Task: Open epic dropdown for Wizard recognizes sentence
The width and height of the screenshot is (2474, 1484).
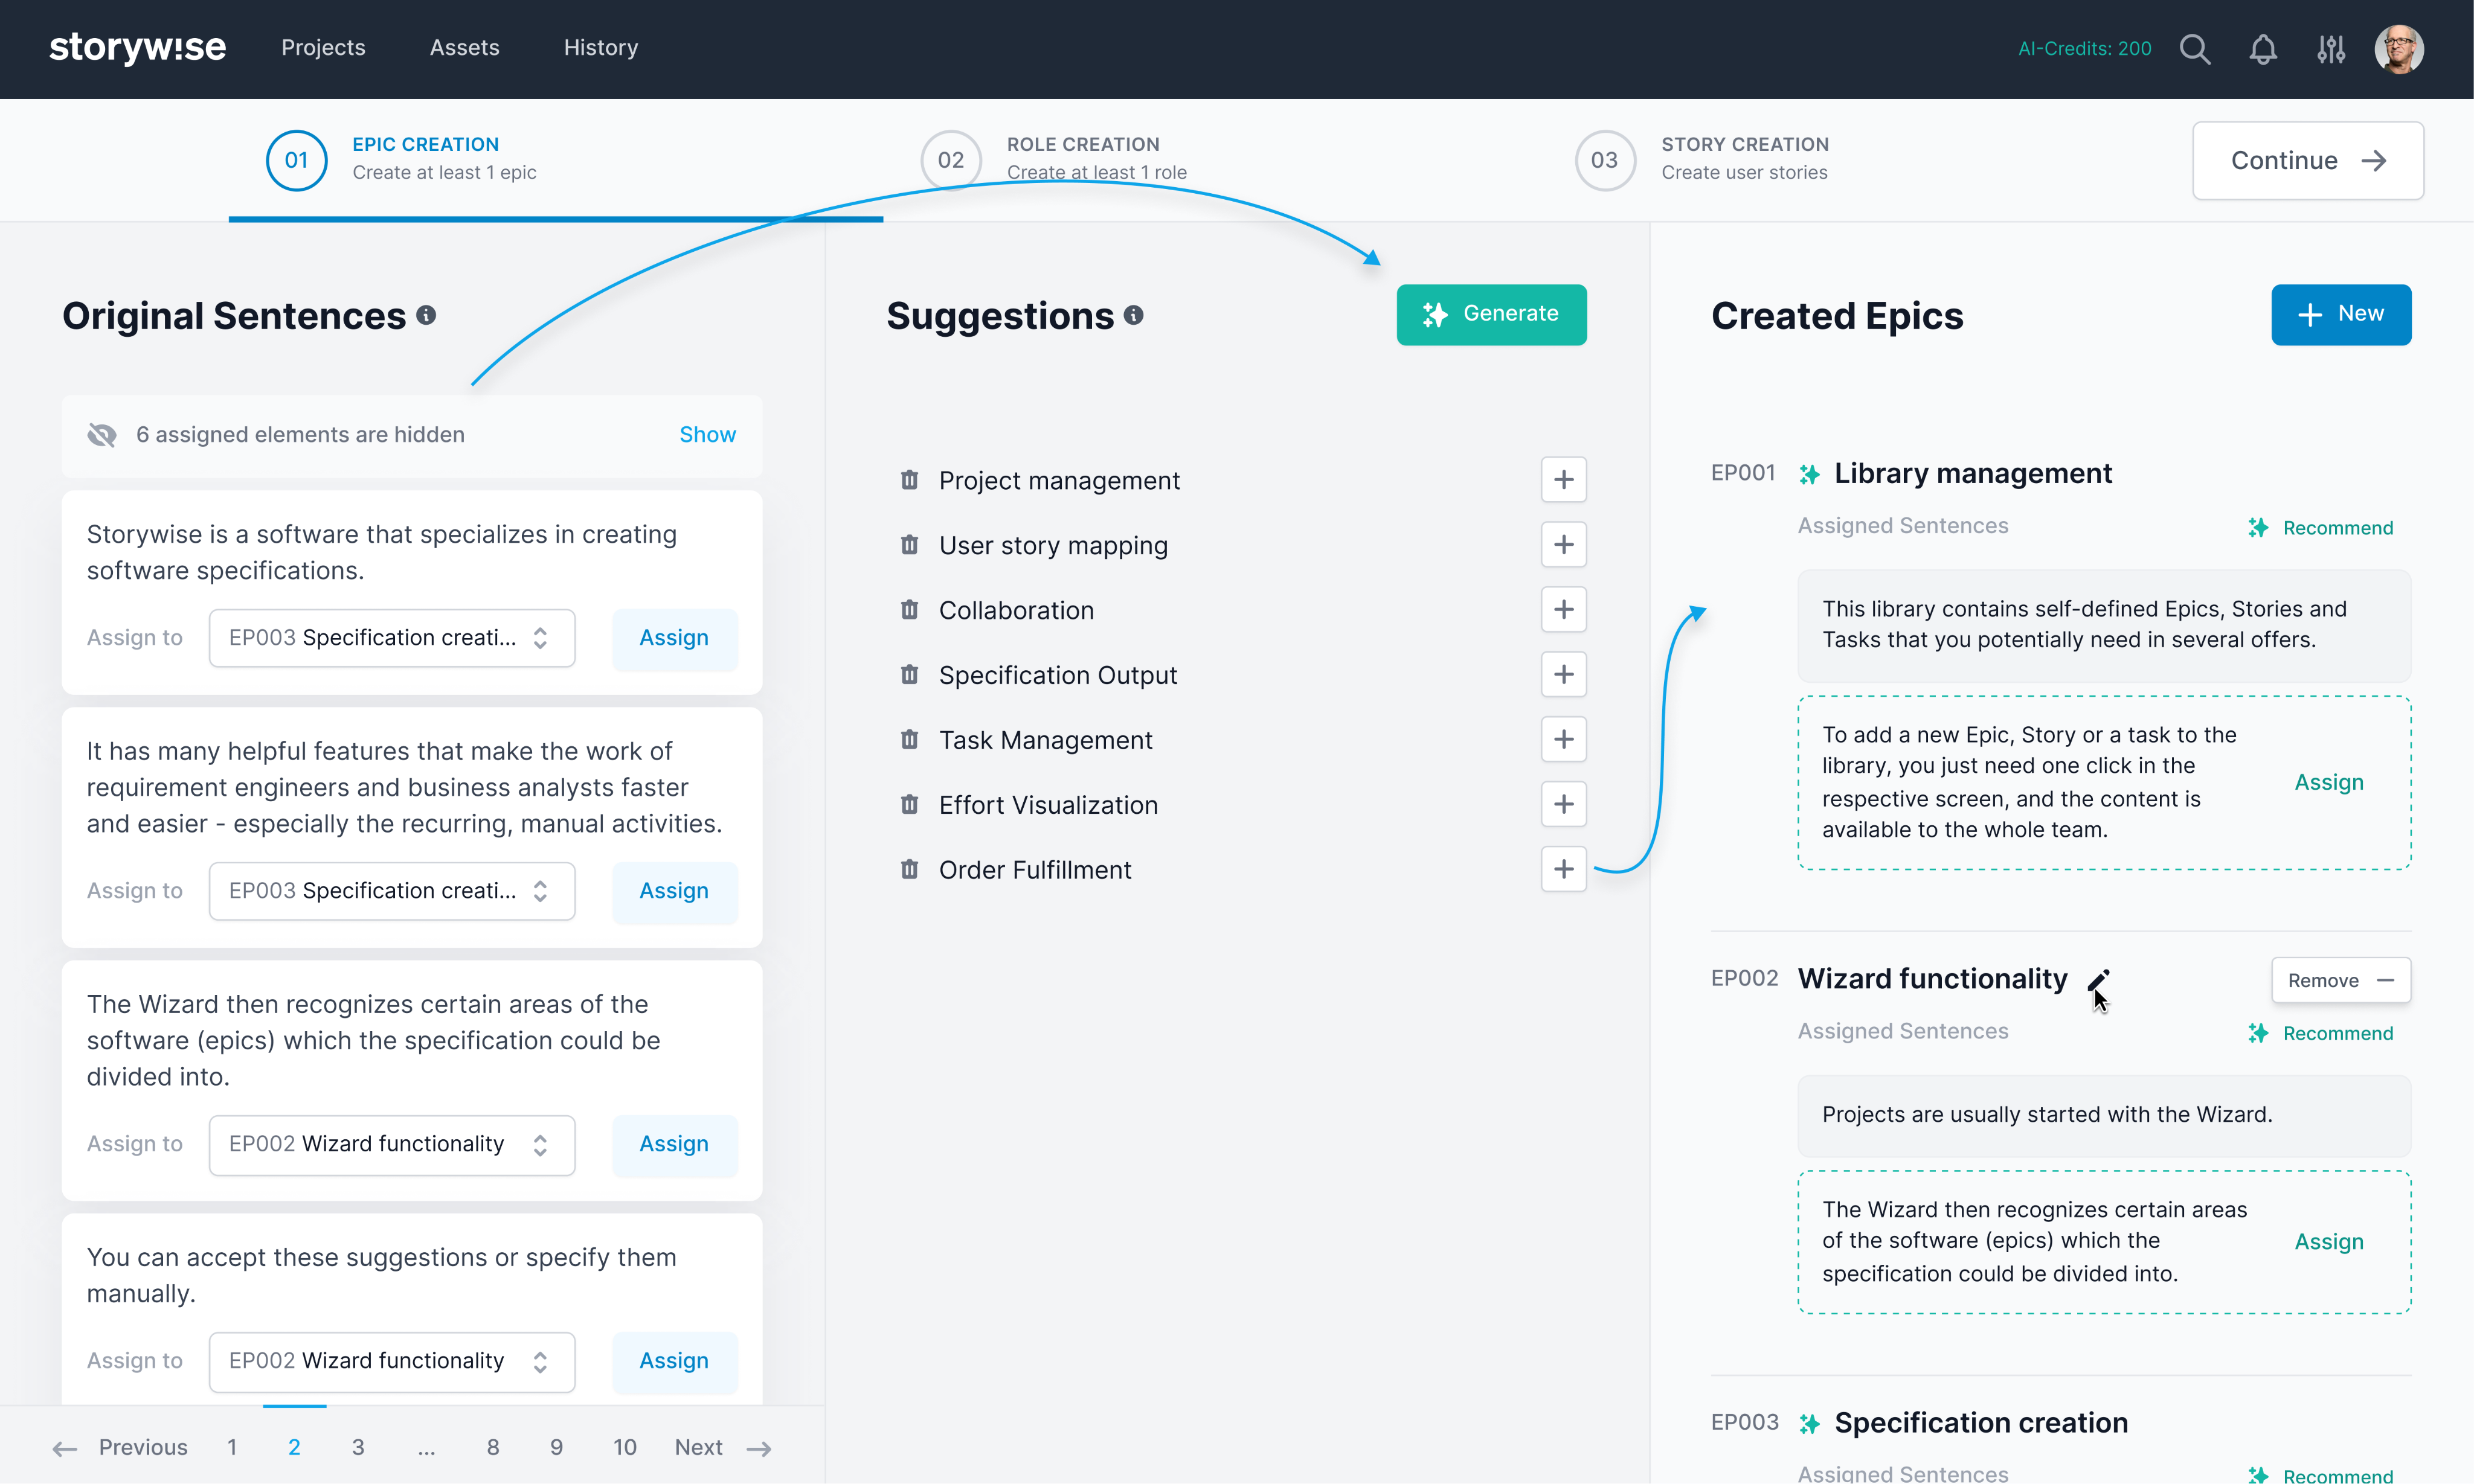Action: [391, 1144]
